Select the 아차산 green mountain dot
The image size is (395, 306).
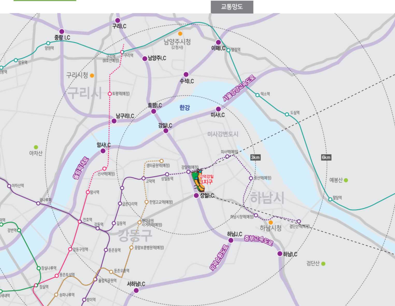coord(36,147)
